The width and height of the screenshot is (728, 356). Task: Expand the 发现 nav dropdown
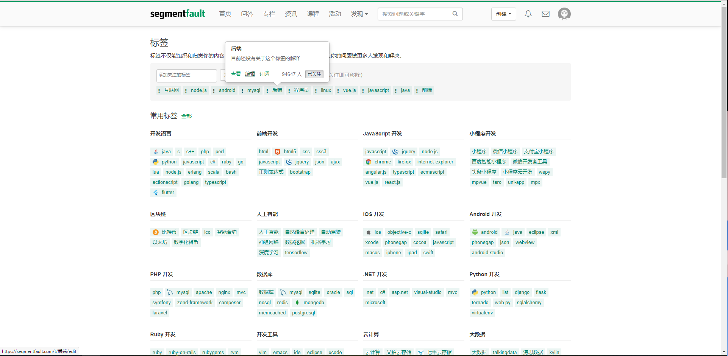point(359,14)
